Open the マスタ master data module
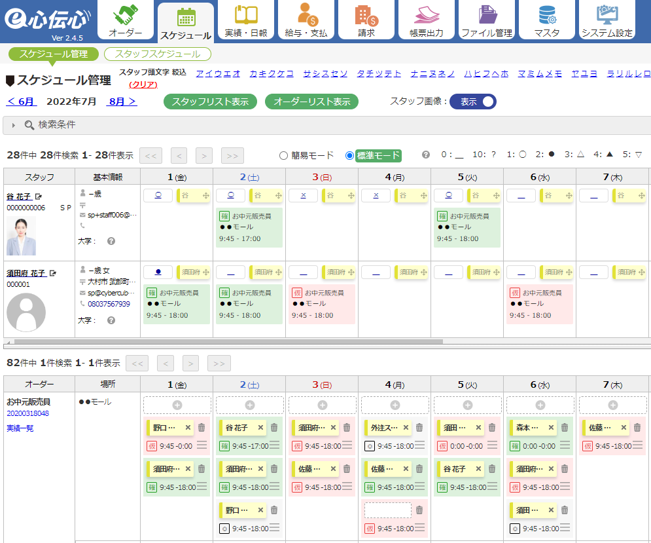This screenshot has width=651, height=543. [546, 20]
